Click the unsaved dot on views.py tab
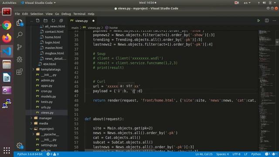This screenshot has width=279, height=157. tap(93, 21)
